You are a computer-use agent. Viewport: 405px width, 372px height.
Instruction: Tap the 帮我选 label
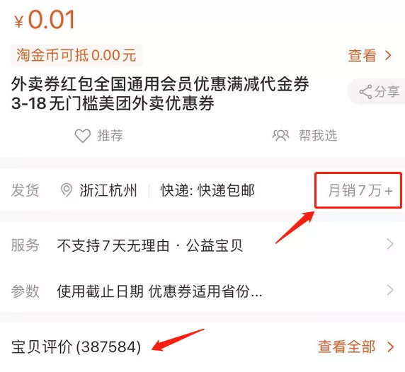[318, 136]
